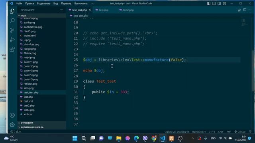This screenshot has width=255, height=143.
Task: Open the overflow menu ellipsis in menu bar
Action: click(93, 4)
